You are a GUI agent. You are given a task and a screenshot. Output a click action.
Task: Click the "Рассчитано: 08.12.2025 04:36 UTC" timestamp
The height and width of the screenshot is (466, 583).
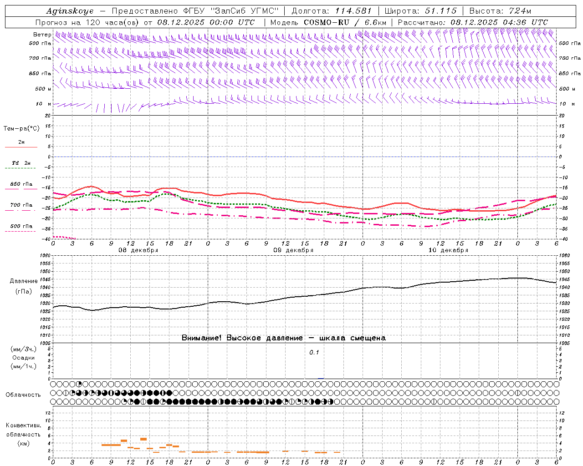click(473, 22)
